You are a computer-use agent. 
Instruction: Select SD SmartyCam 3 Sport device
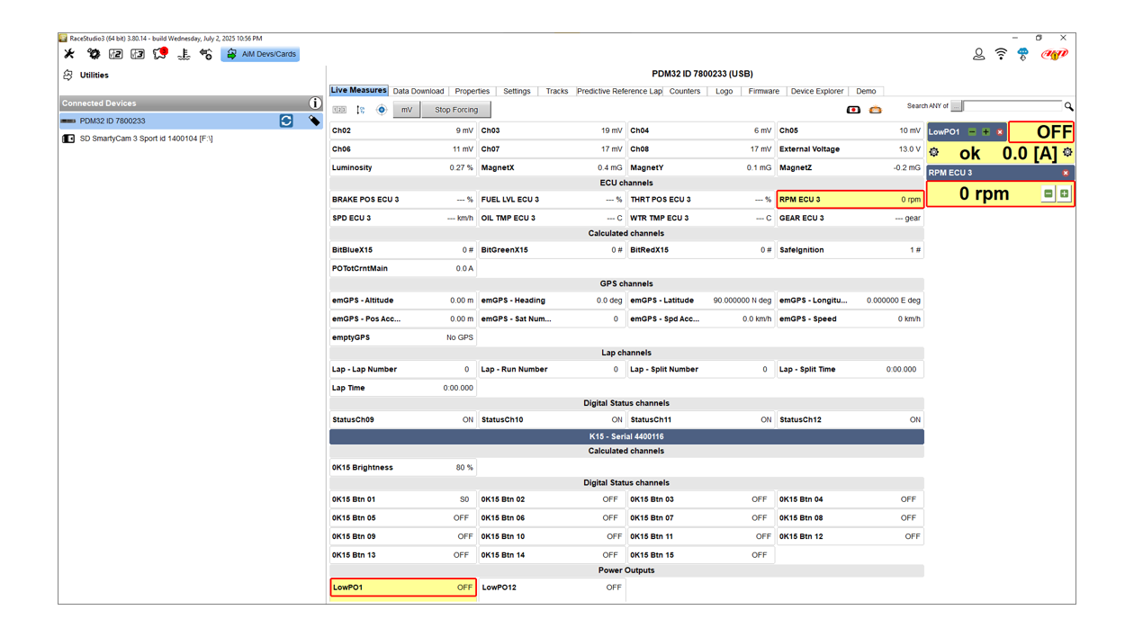[191, 139]
